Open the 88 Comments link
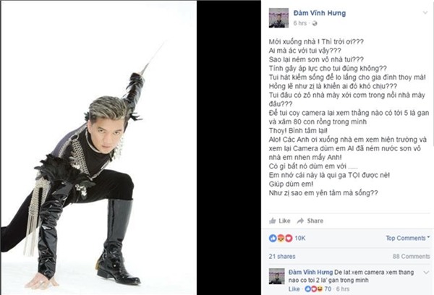 click(411, 257)
